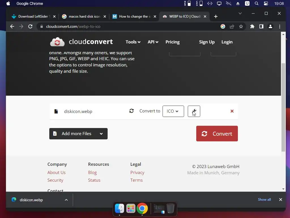The height and width of the screenshot is (218, 290).
Task: Click Login link
Action: click(227, 42)
